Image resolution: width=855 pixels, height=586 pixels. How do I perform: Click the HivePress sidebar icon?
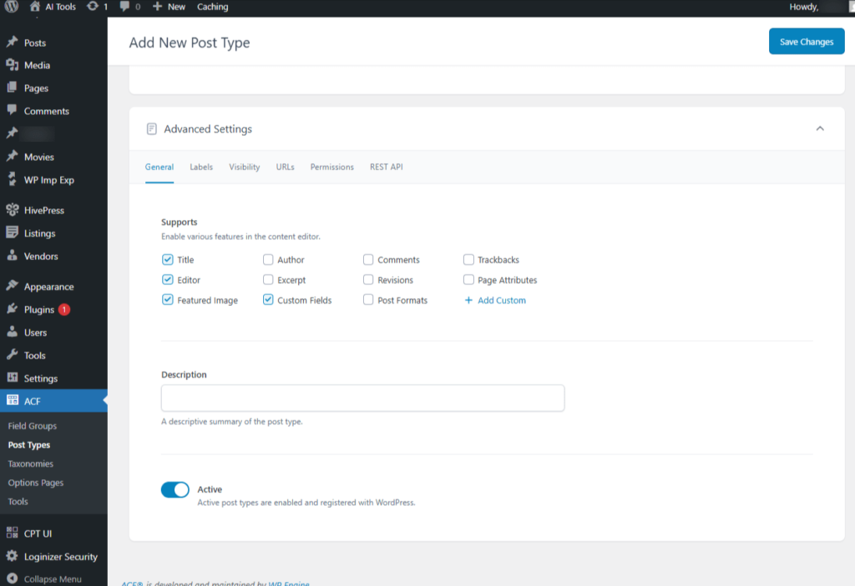click(12, 210)
